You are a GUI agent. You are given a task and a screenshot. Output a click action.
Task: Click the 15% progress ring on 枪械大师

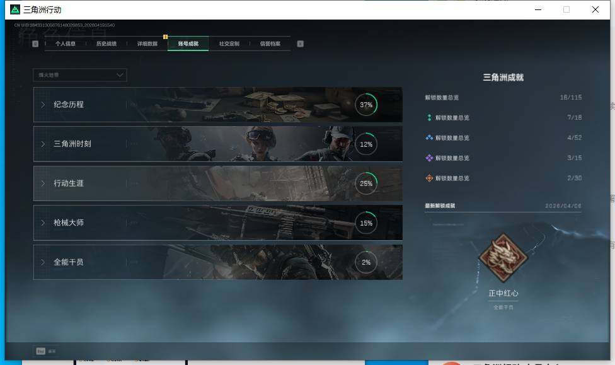(366, 223)
